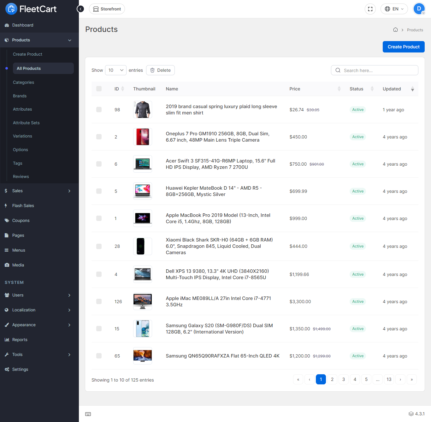Screen dimensions: 431x422
Task: Open Attribute Sets in sidebar
Action: click(26, 123)
